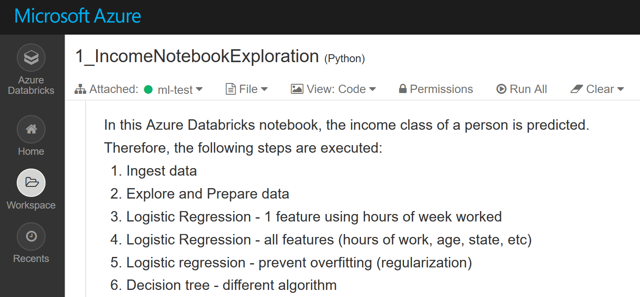Click the cluster hierarchy icon beside Attached
The width and height of the screenshot is (640, 297).
click(80, 89)
